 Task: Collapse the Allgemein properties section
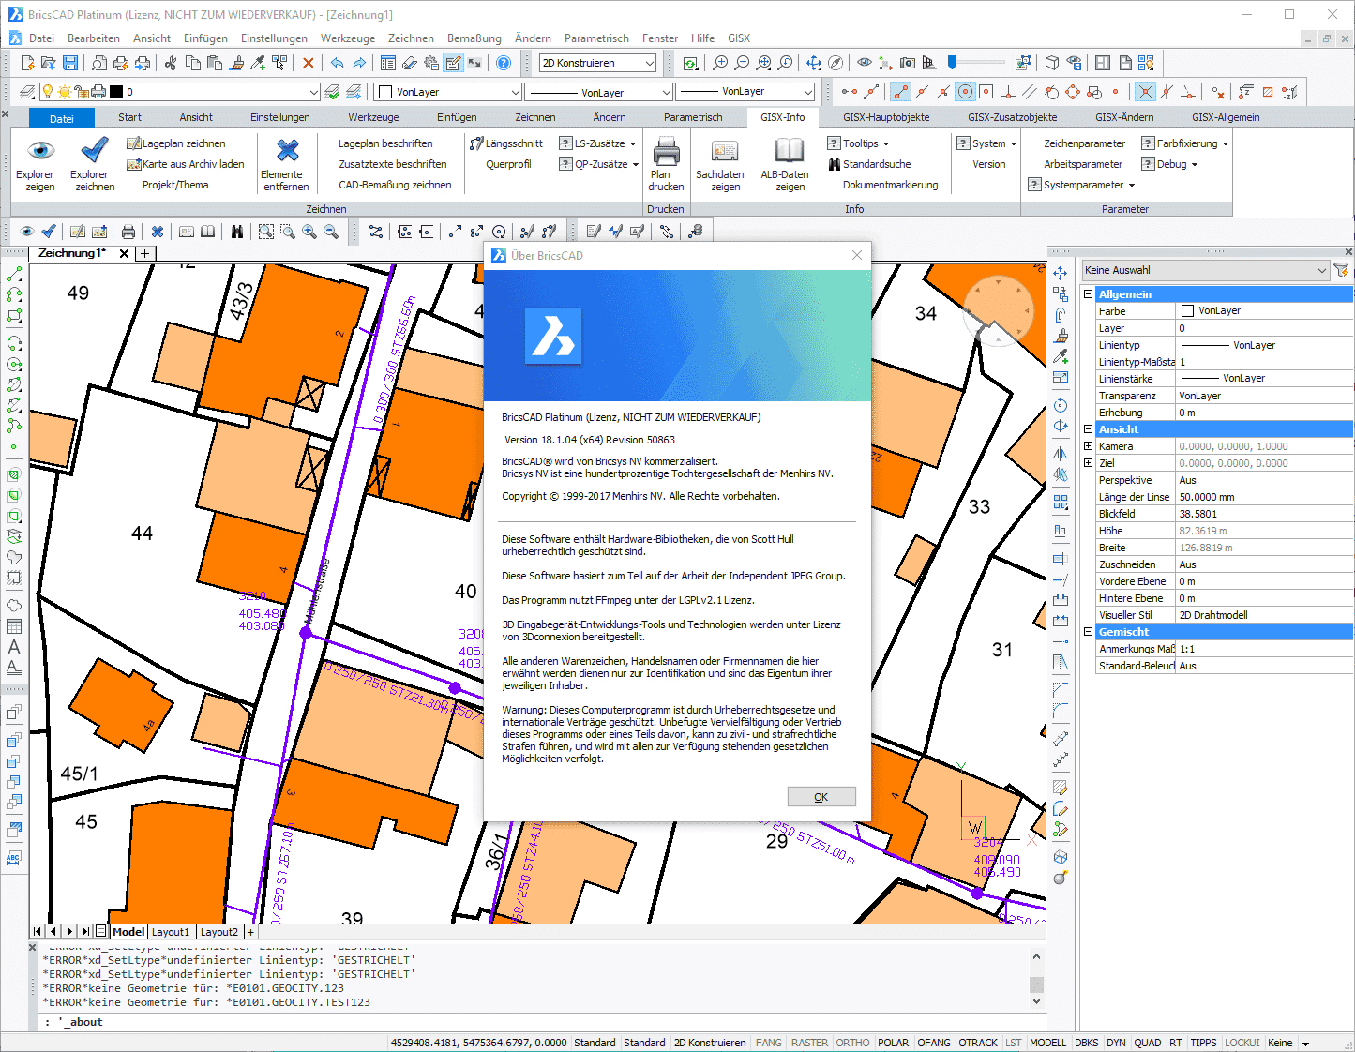[1088, 294]
